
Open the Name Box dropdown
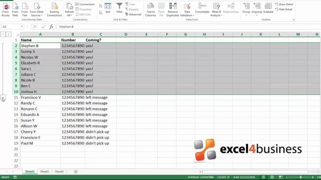coord(22,26)
